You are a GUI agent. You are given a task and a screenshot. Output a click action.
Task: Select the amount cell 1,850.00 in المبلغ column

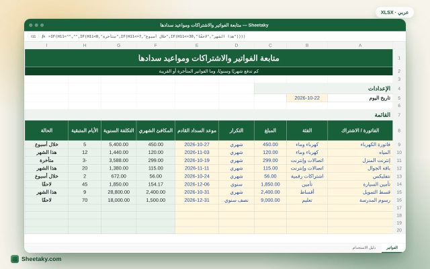(270, 184)
